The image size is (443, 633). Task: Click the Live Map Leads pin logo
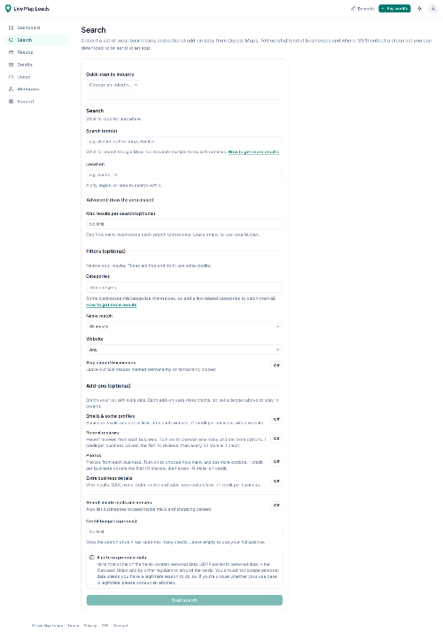pos(8,9)
